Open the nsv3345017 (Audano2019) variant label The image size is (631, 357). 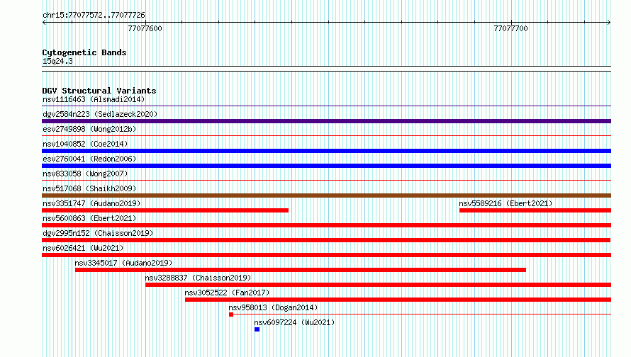tap(123, 263)
